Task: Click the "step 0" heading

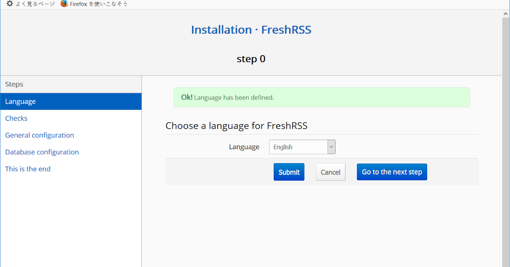Action: (251, 59)
